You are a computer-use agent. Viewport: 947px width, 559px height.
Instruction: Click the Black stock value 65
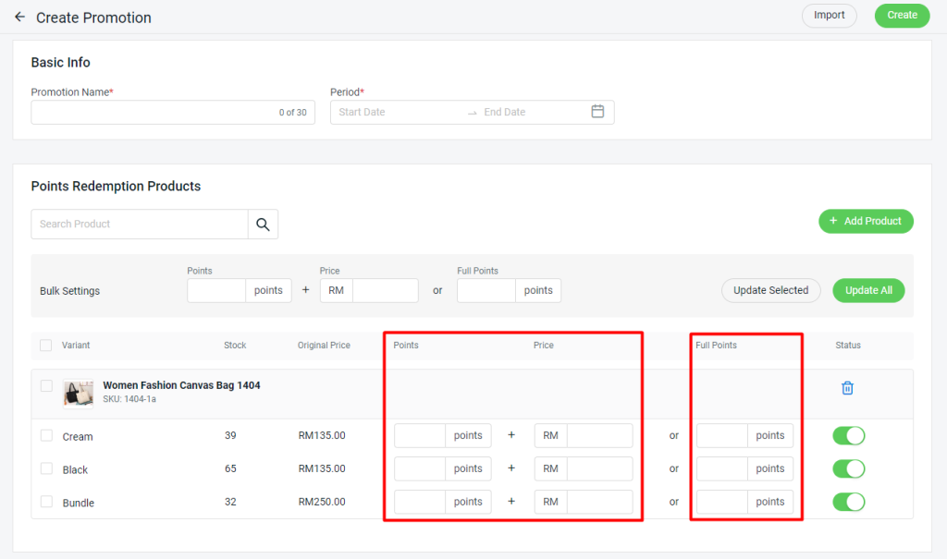230,468
